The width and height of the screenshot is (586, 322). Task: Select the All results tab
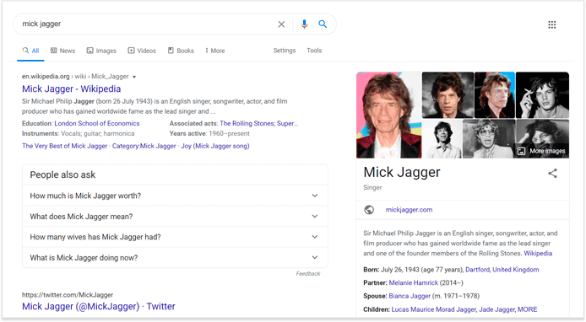tap(31, 51)
